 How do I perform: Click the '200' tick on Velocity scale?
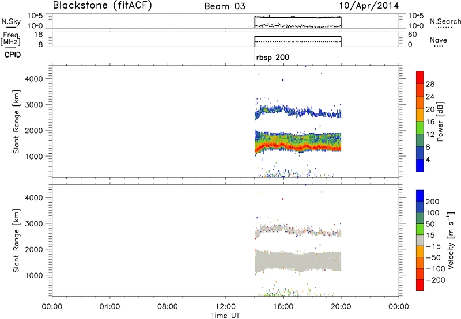click(433, 202)
